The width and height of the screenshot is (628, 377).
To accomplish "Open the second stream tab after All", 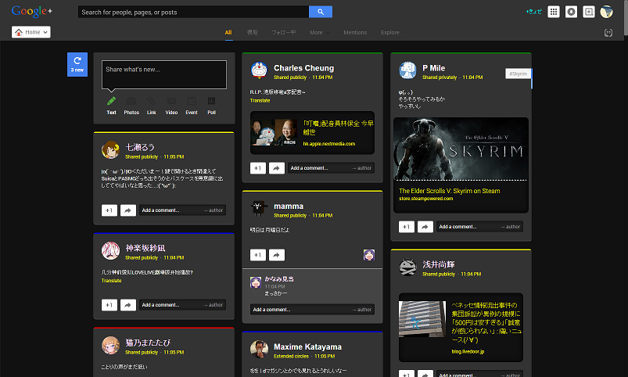I will pyautogui.click(x=253, y=32).
